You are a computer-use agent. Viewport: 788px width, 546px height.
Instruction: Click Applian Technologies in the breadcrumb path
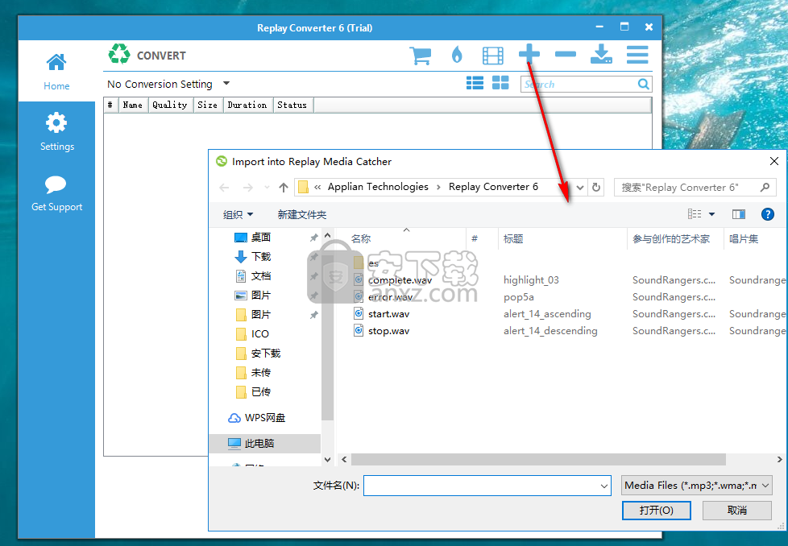(x=378, y=187)
